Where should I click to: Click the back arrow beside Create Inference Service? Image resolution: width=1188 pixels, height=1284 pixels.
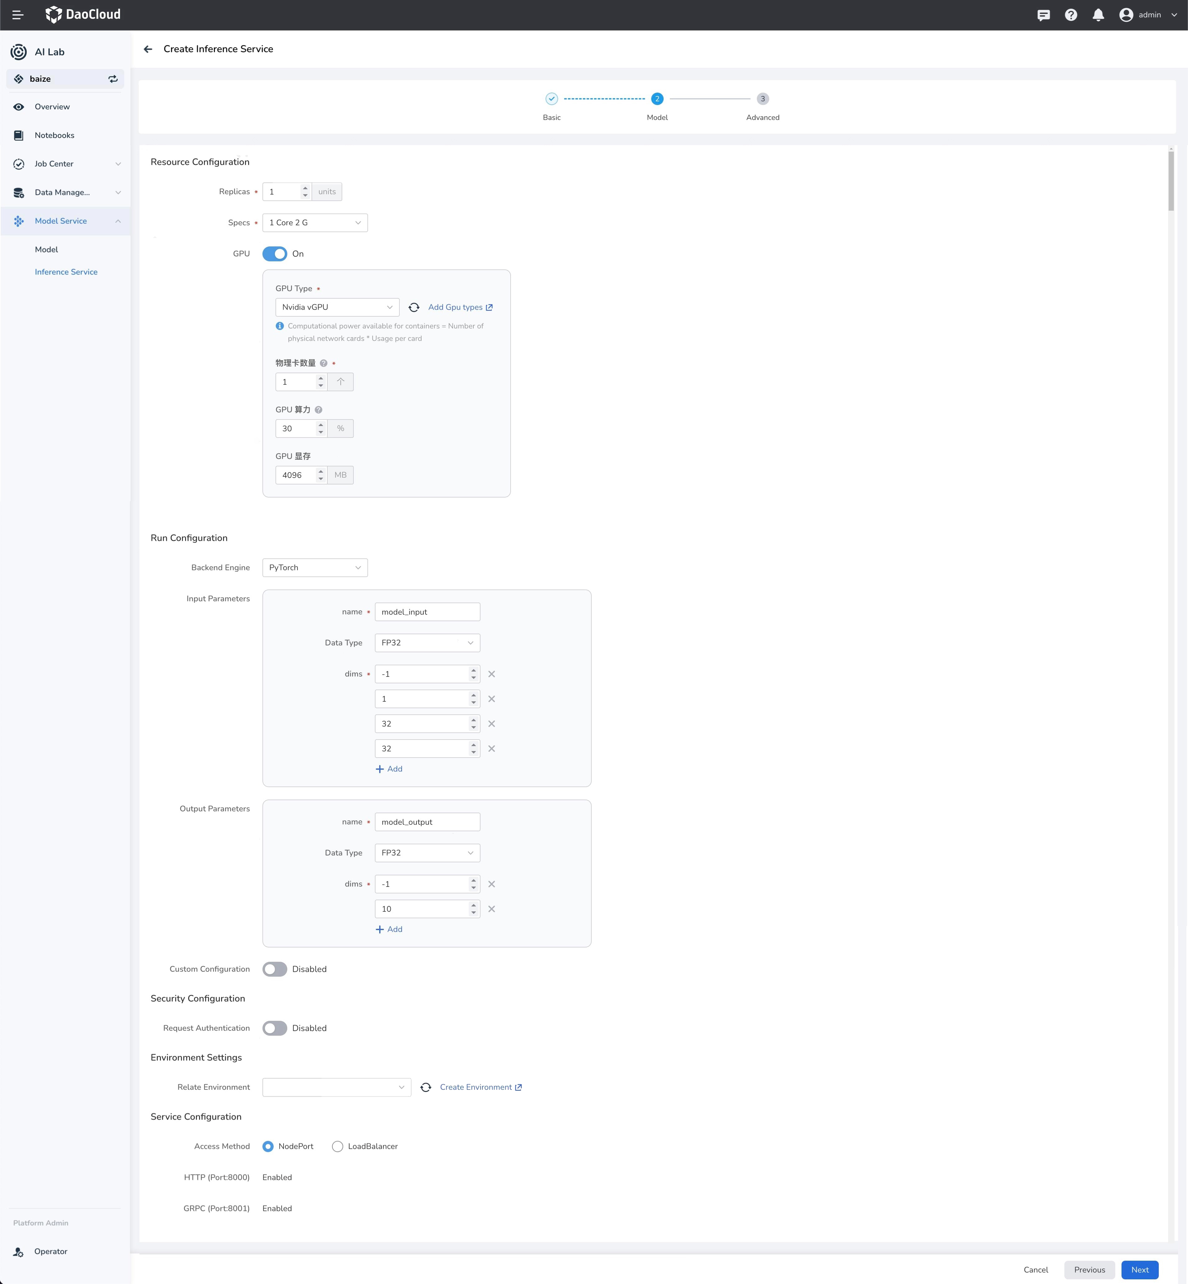[148, 49]
